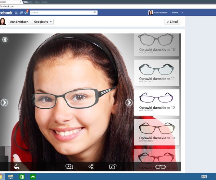Pick Oprawki damskie nr 13 frames
Image resolution: width=216 pixels, height=180 pixels.
[x=157, y=132]
